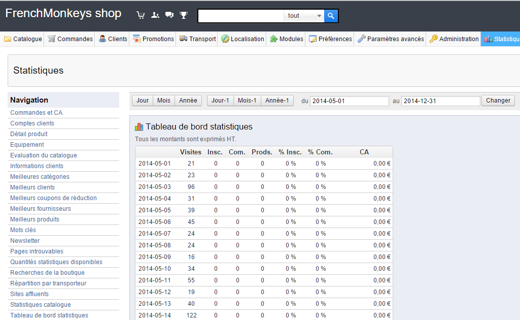Click the speech bubbles messages icon
The width and height of the screenshot is (520, 320).
[x=169, y=15]
